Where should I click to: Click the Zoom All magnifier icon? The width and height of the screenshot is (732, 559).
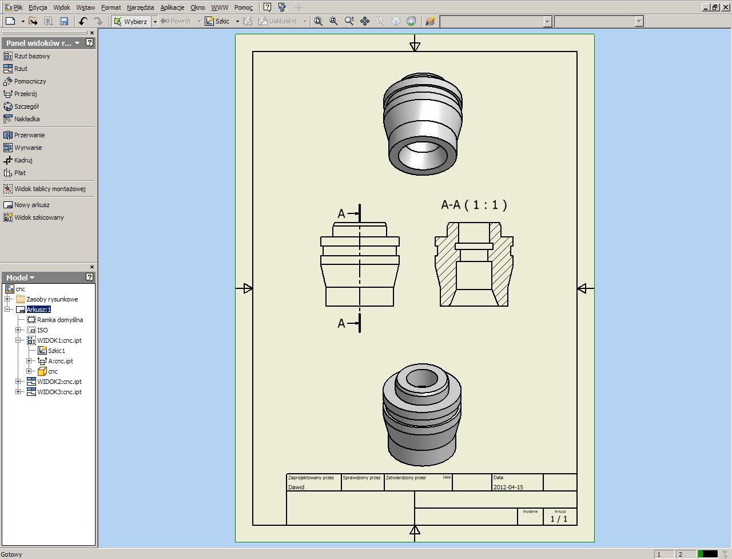319,21
